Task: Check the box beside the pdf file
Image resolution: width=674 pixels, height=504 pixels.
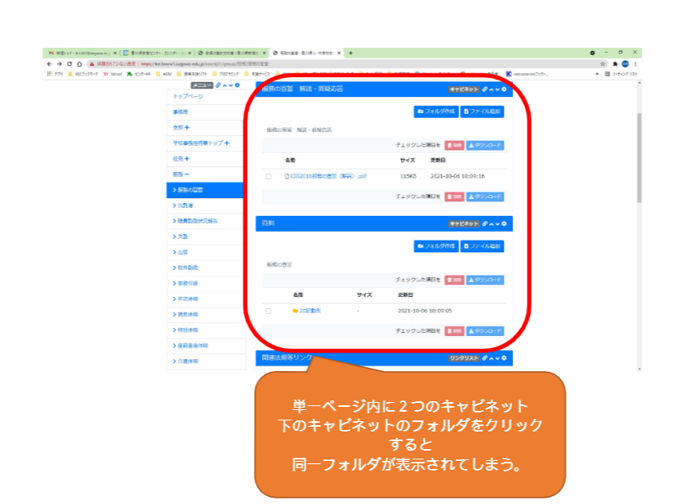Action: (268, 177)
